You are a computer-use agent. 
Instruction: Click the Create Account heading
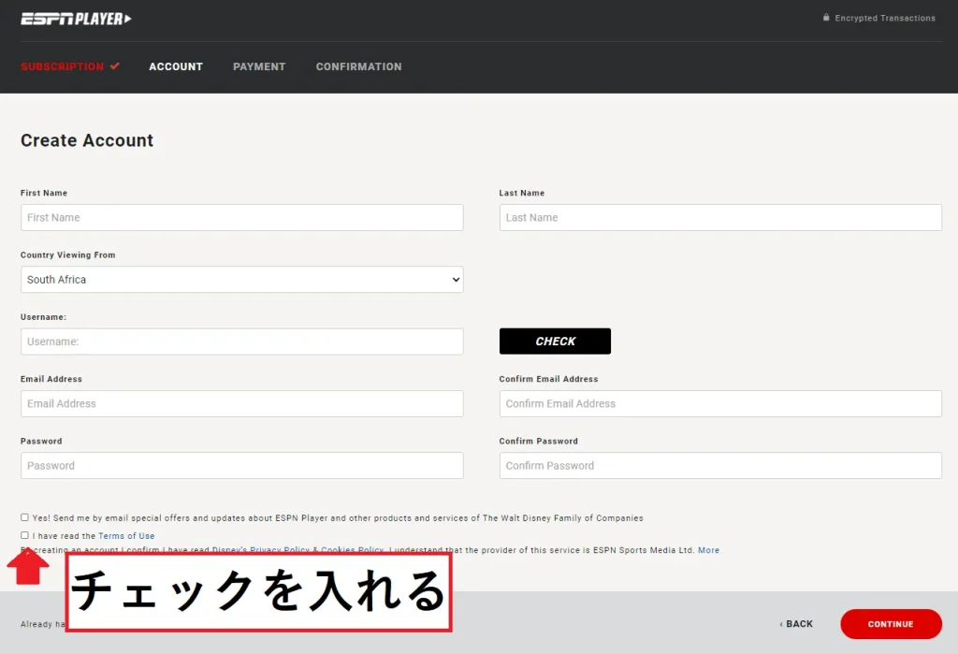click(x=87, y=140)
